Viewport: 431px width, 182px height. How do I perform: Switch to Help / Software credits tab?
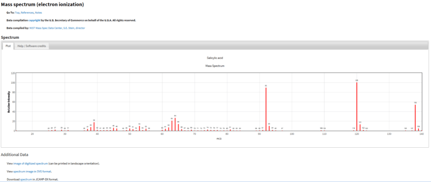coord(32,46)
